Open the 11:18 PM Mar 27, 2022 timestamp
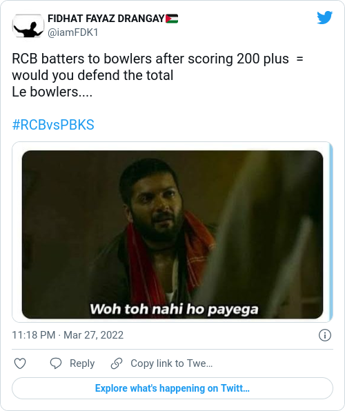This screenshot has height=411, width=345. [x=68, y=335]
